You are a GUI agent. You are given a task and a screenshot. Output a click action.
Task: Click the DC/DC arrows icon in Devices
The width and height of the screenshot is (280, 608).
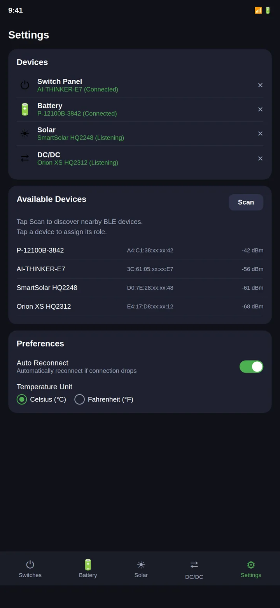[x=25, y=158]
